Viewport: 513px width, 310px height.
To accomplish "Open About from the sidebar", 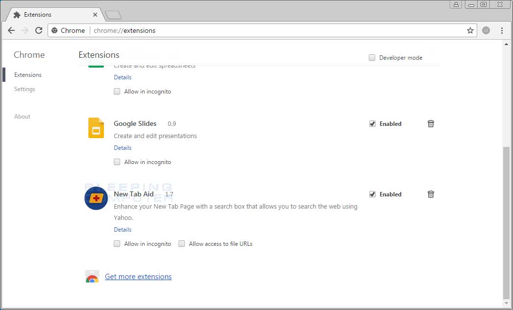I will 22,116.
